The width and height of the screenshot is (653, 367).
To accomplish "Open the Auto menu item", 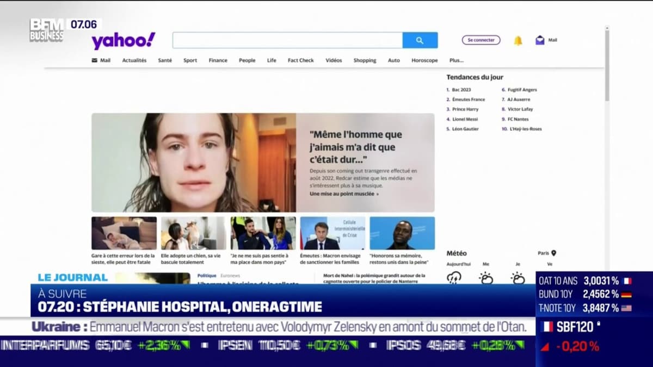I will point(393,60).
